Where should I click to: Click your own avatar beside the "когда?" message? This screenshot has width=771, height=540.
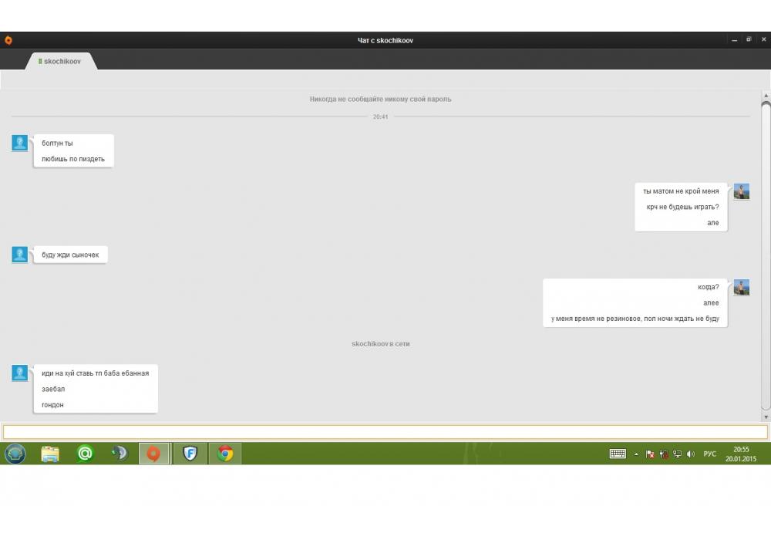(x=742, y=288)
